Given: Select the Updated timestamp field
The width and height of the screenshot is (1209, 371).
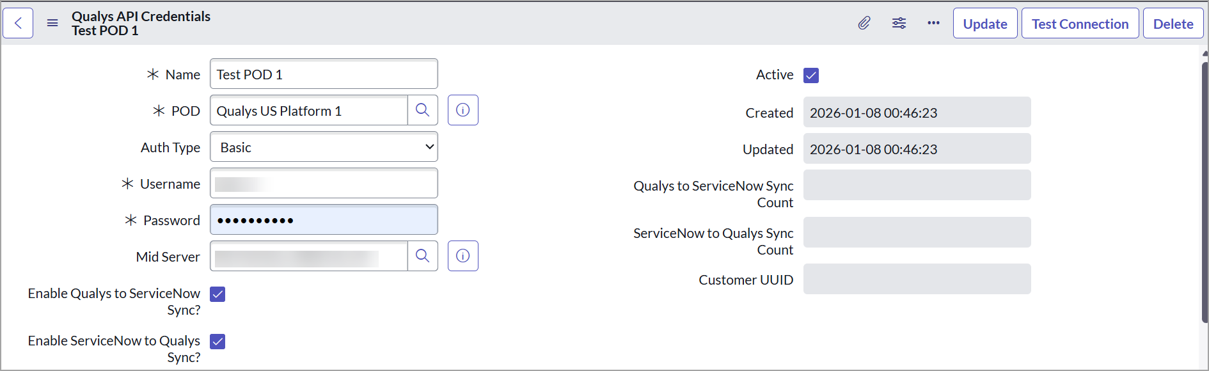Looking at the screenshot, I should click(x=917, y=149).
